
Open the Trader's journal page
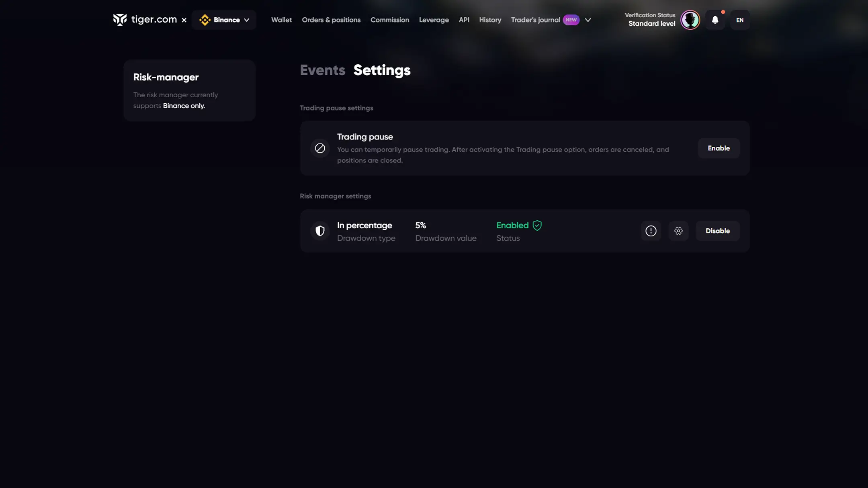point(535,20)
